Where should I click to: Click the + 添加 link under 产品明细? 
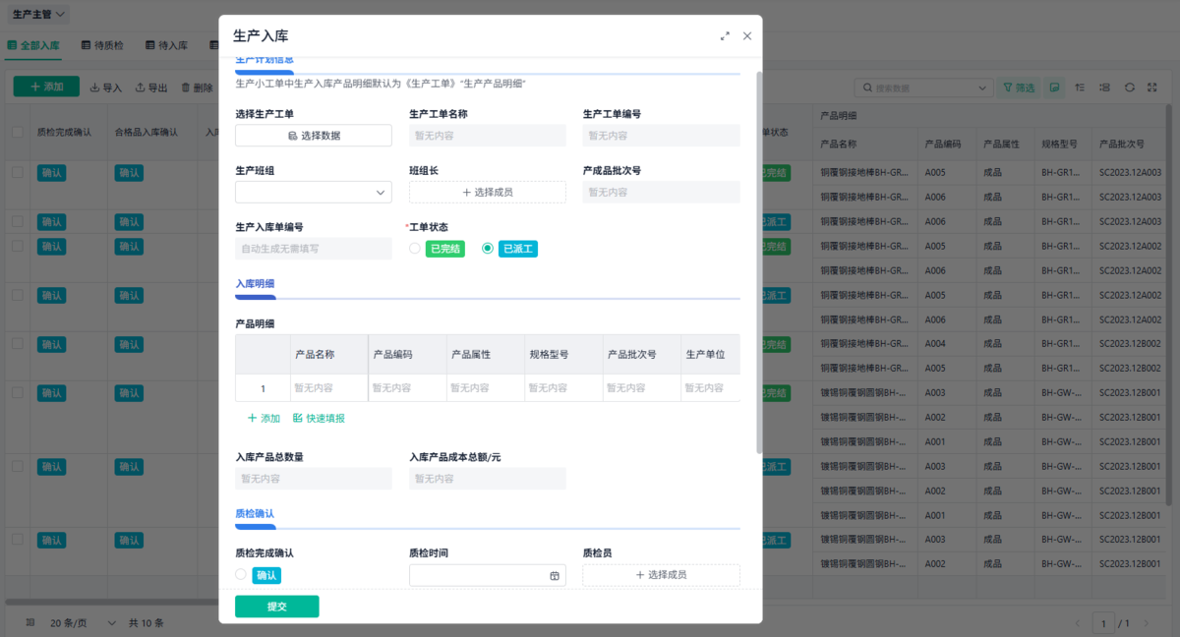pos(264,418)
